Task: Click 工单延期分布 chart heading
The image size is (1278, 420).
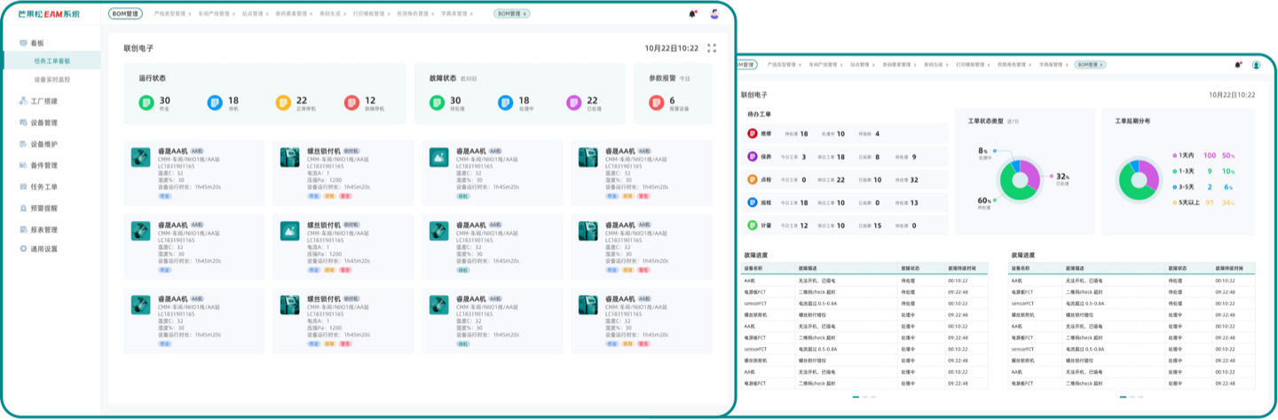Action: point(1132,121)
